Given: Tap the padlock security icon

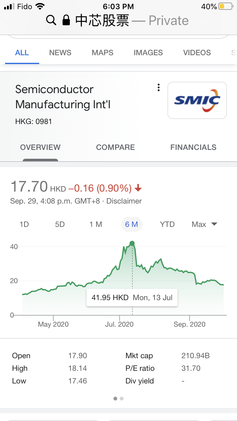Looking at the screenshot, I should pyautogui.click(x=66, y=21).
